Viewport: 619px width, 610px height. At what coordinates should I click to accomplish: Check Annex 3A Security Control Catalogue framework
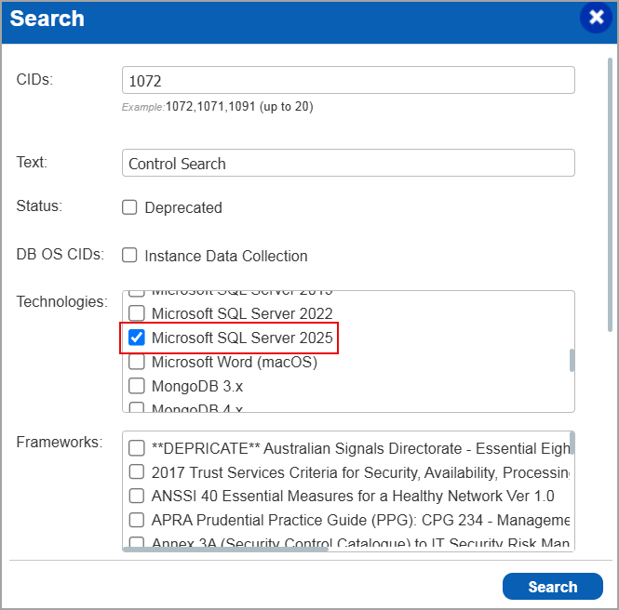pos(137,541)
